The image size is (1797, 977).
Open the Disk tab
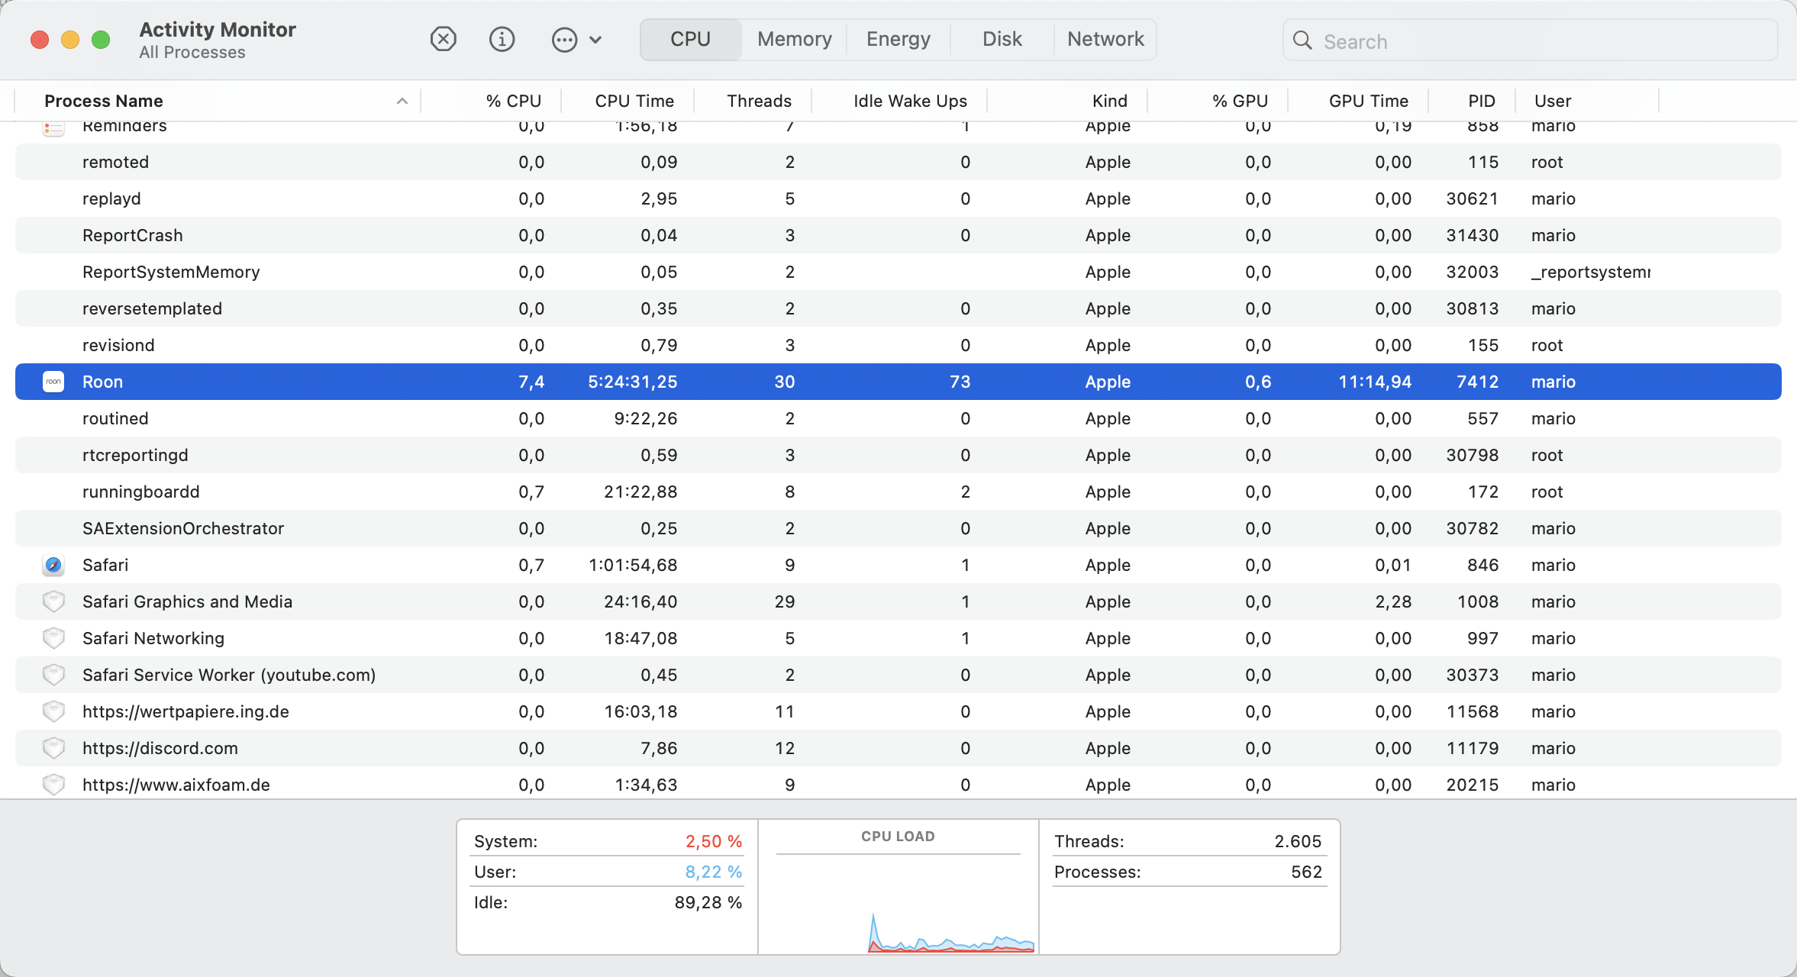tap(1002, 39)
